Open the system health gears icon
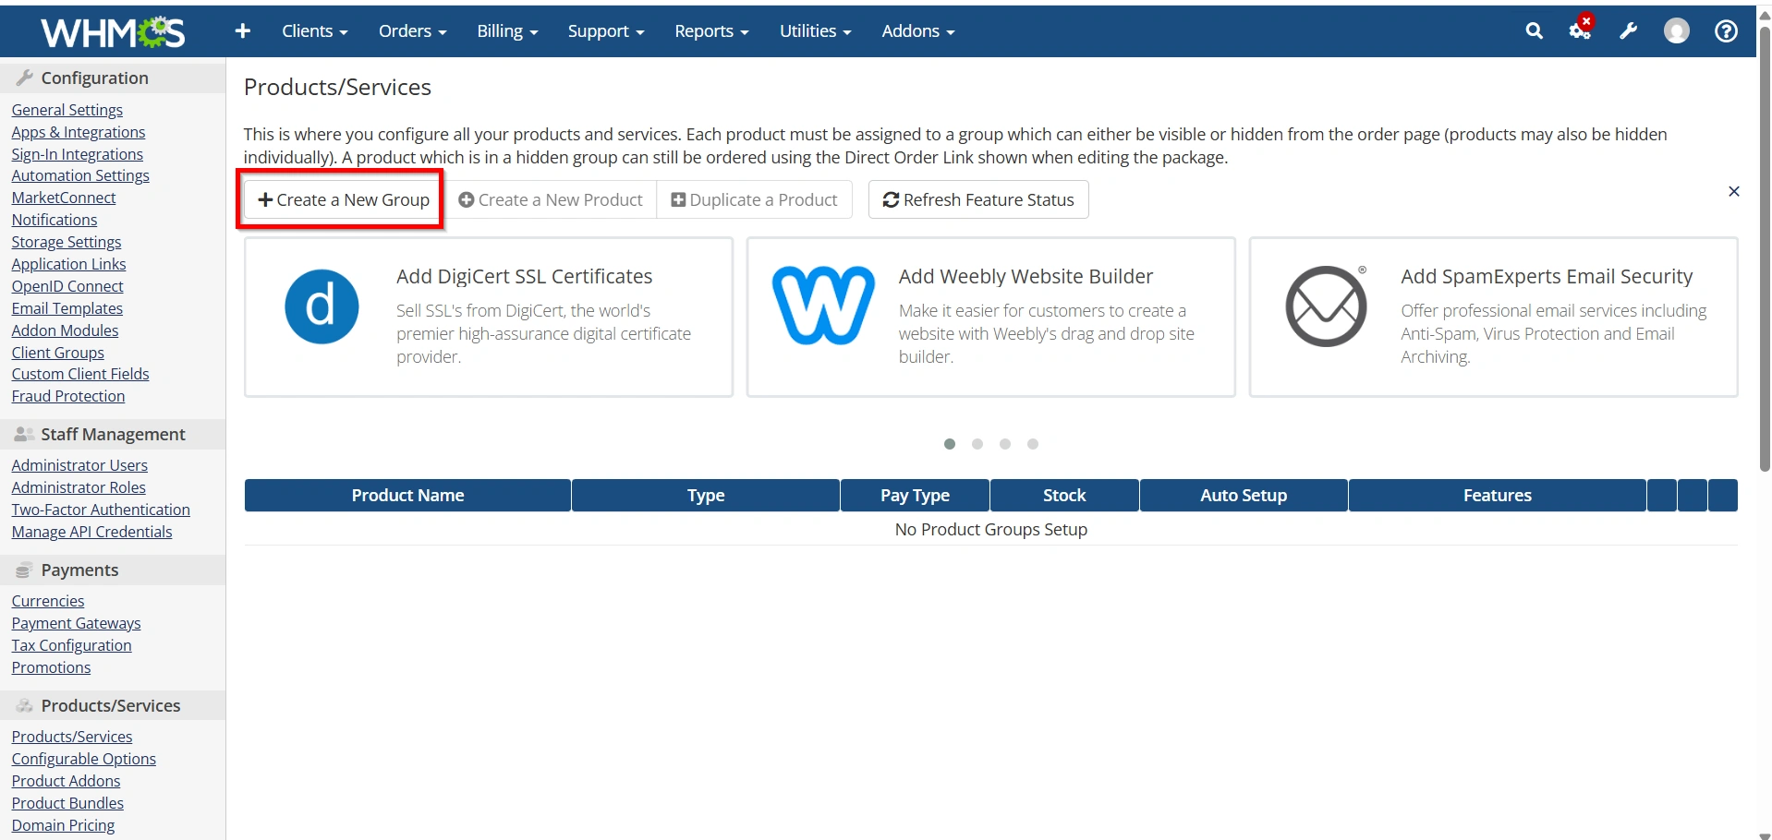This screenshot has height=840, width=1772. click(x=1581, y=30)
